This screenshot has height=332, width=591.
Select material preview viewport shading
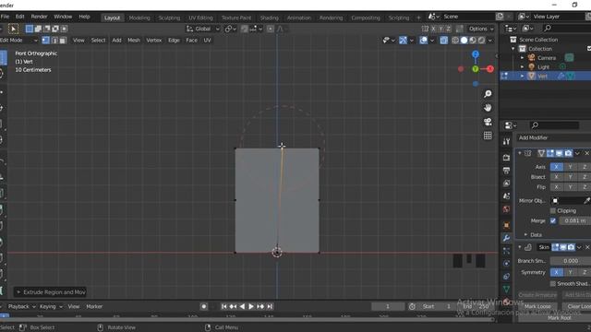coord(473,41)
